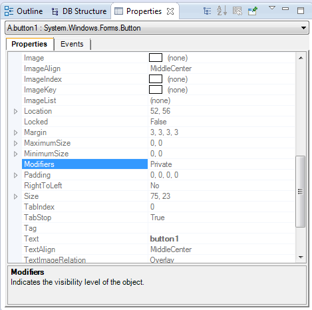Screen dimensions: 312x310
Task: Click the Show Categories toolbar icon
Action: coord(207,11)
